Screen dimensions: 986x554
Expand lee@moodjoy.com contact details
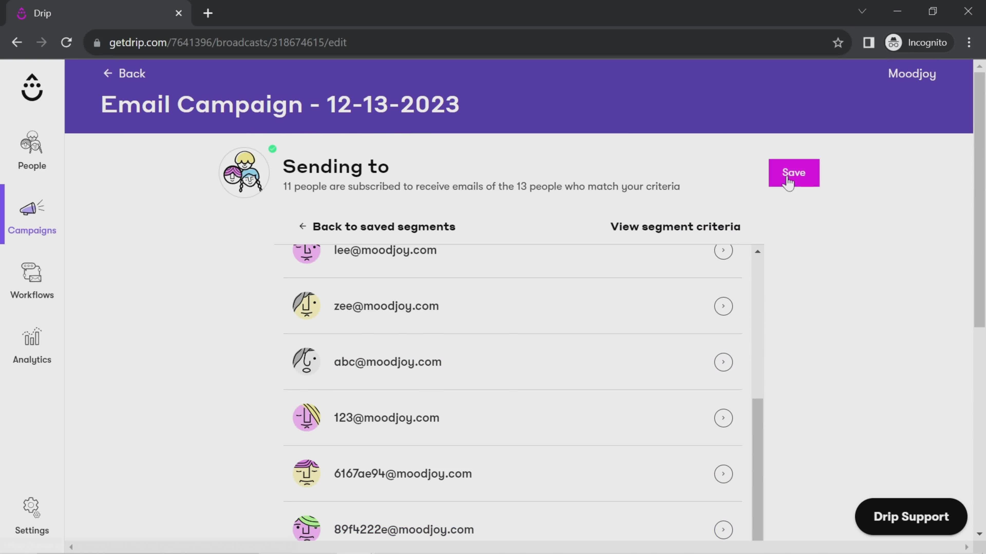click(723, 250)
